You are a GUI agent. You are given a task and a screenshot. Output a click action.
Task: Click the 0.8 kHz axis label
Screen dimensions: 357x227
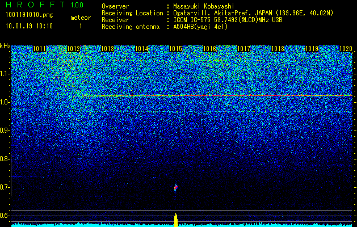pyautogui.click(x=4, y=159)
